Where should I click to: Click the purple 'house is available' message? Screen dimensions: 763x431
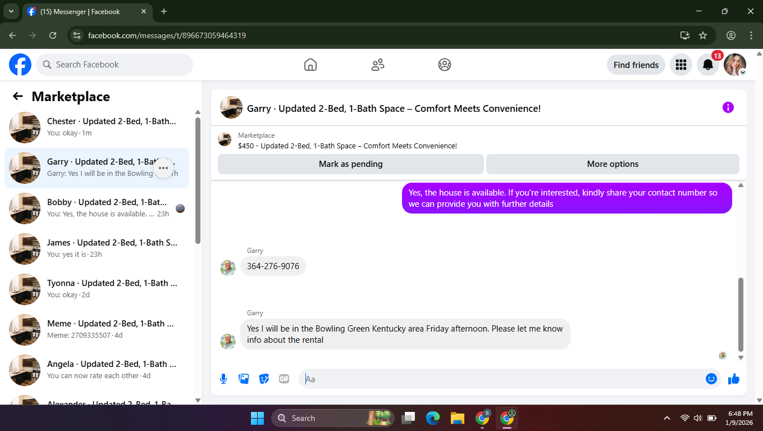[567, 198]
